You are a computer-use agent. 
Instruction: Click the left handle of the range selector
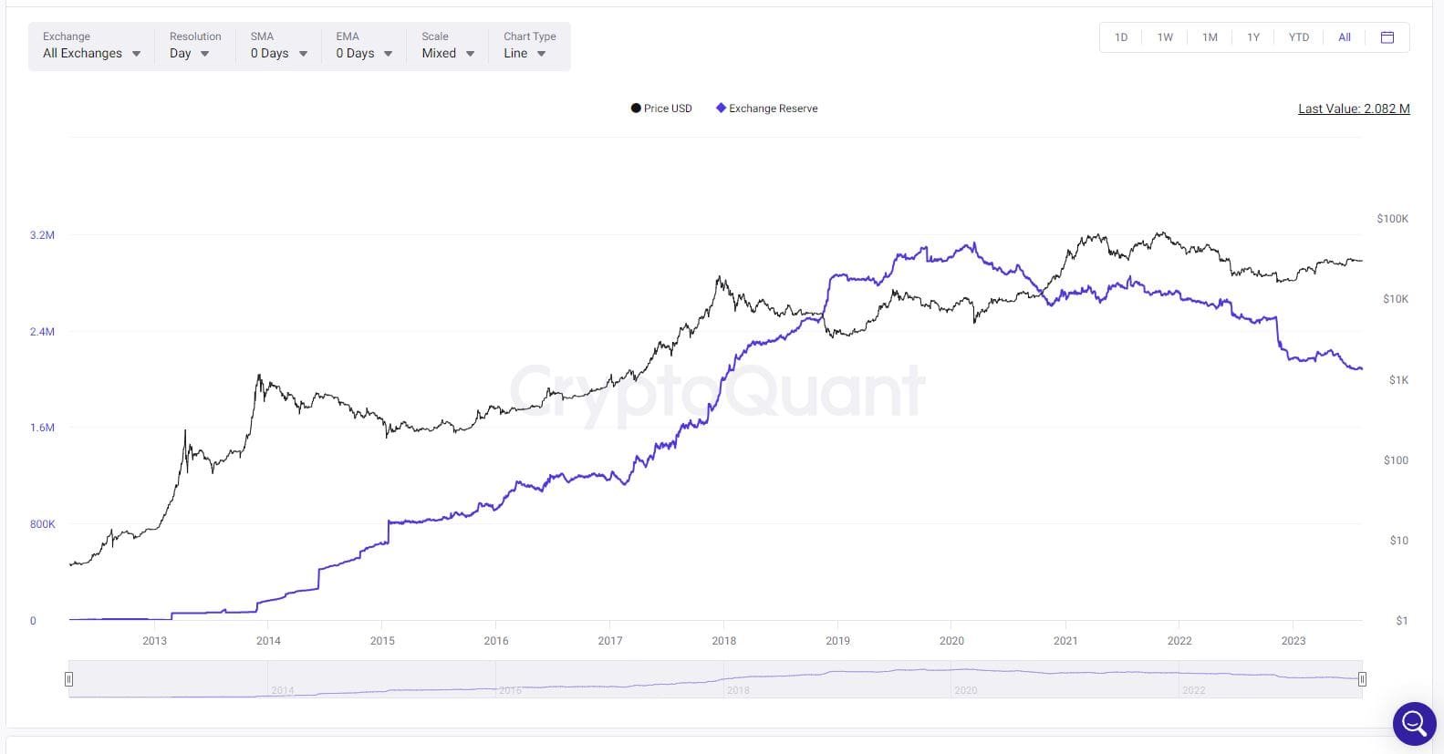[x=69, y=678]
